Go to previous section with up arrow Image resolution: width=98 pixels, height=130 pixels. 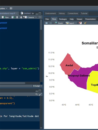pos(17,17)
